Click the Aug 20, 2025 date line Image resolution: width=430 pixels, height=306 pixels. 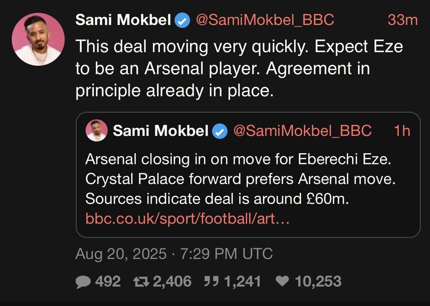174,254
